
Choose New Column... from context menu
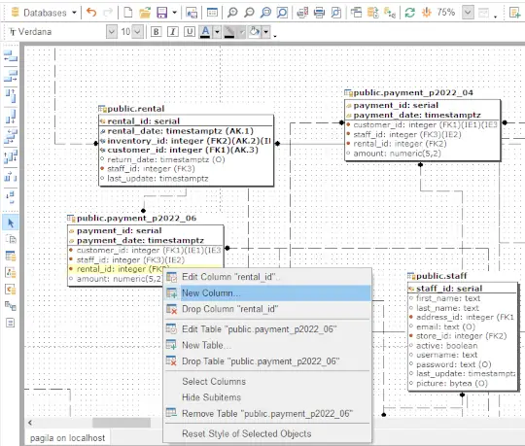[x=267, y=293]
